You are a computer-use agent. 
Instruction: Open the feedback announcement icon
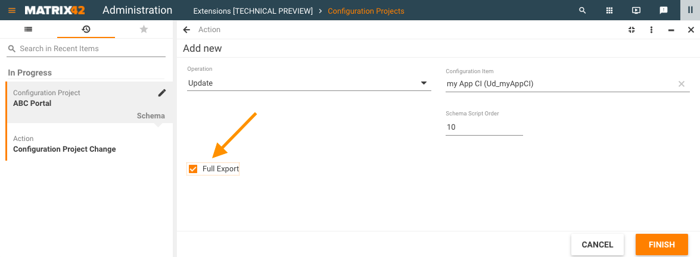[x=663, y=11]
